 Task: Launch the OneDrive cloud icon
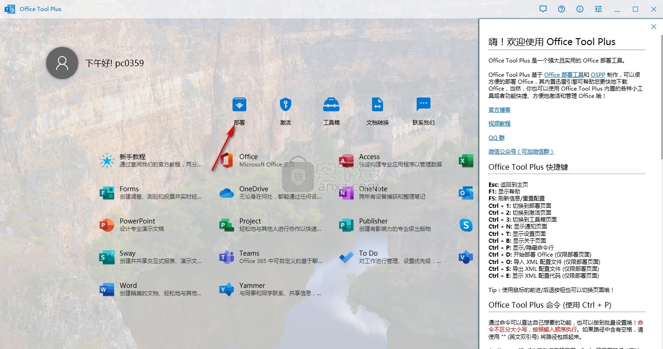tap(227, 193)
